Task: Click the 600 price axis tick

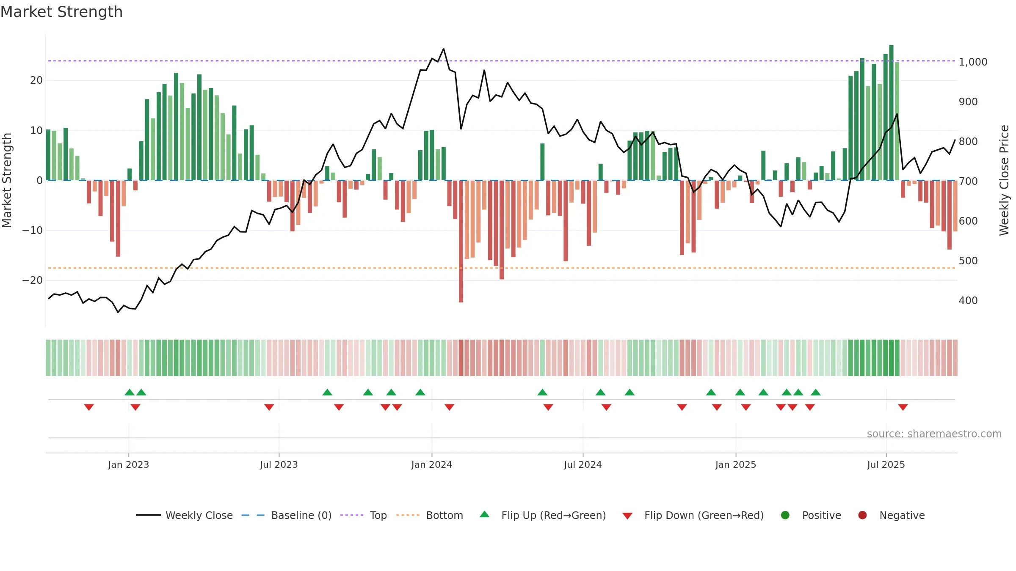Action: (968, 221)
